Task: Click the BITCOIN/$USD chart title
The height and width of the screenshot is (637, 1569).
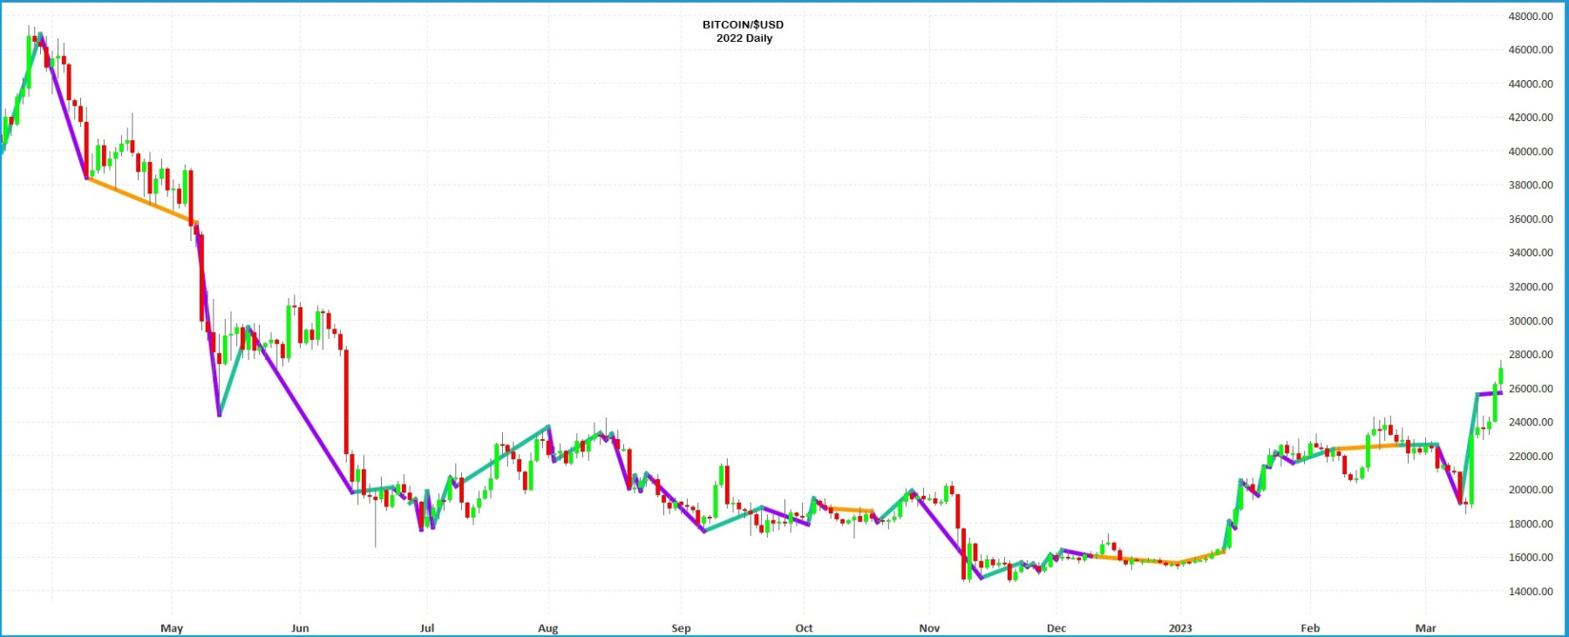Action: (x=743, y=24)
